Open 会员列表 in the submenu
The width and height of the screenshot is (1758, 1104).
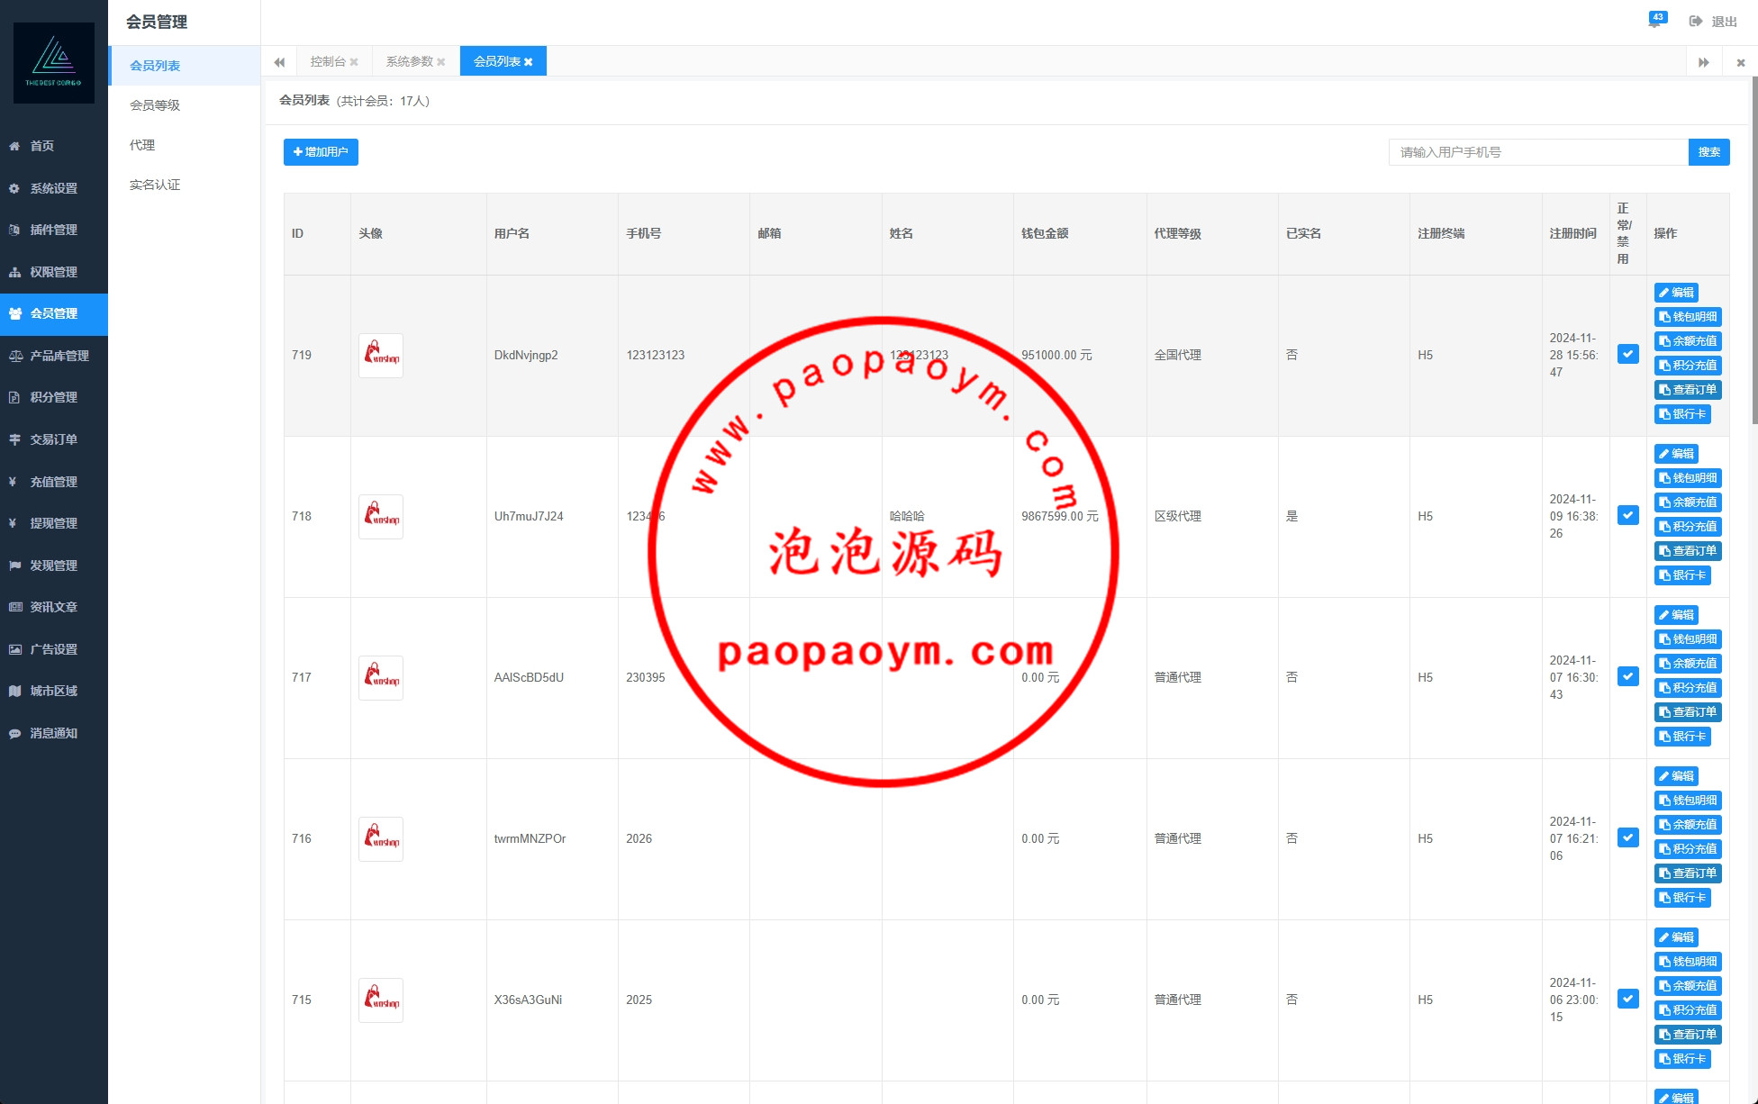point(185,66)
